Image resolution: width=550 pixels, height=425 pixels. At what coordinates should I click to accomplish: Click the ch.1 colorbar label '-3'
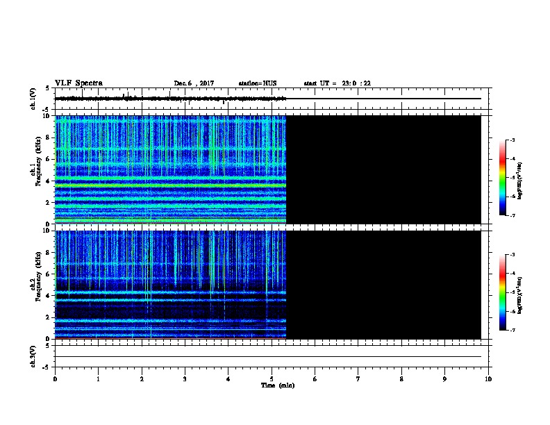(512, 140)
